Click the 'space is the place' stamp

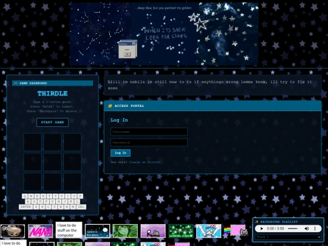[97, 231]
